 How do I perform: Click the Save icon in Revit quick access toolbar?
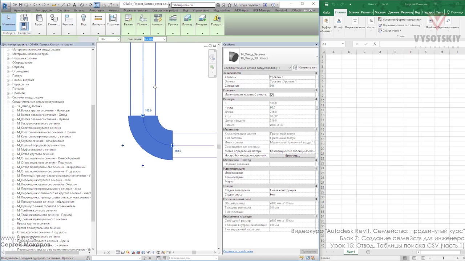tap(21, 5)
